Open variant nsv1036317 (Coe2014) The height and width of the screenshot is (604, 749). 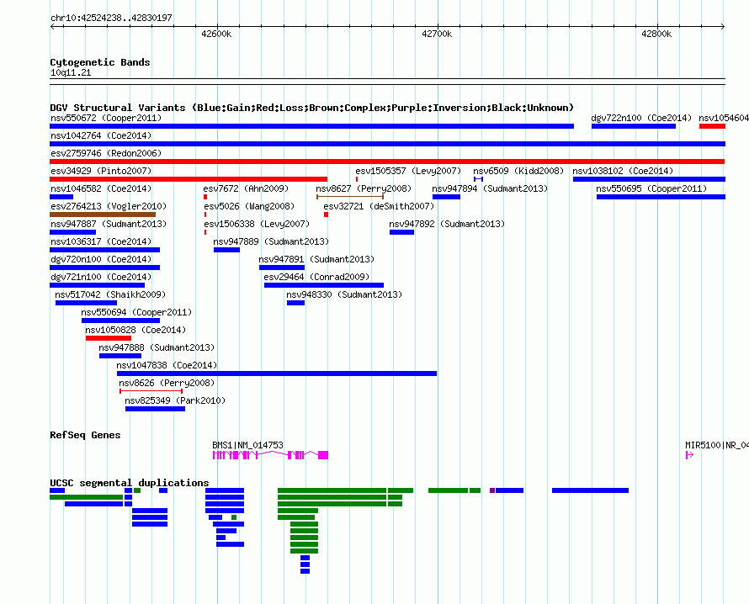point(105,250)
